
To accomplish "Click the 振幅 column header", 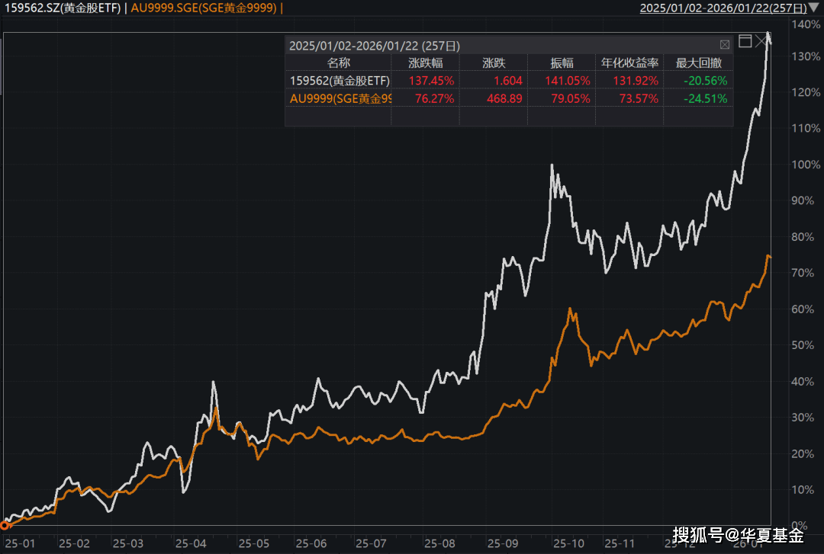I will 562,62.
